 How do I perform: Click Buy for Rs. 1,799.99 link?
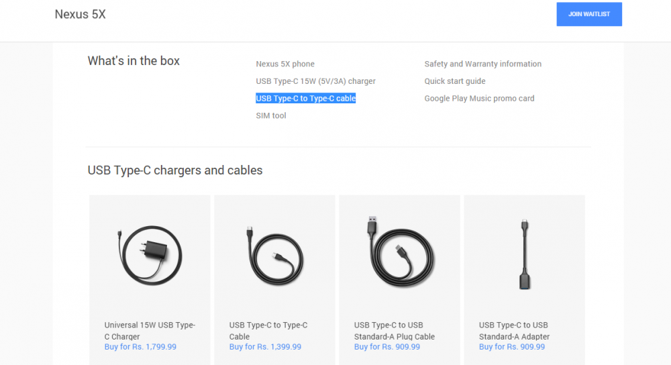tap(140, 347)
